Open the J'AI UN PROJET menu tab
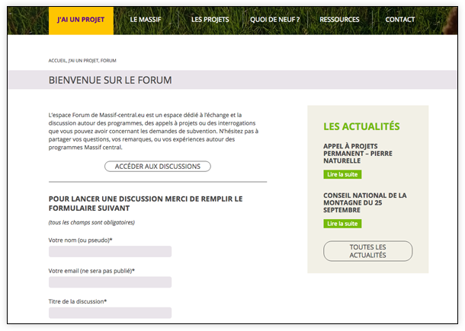 [81, 20]
